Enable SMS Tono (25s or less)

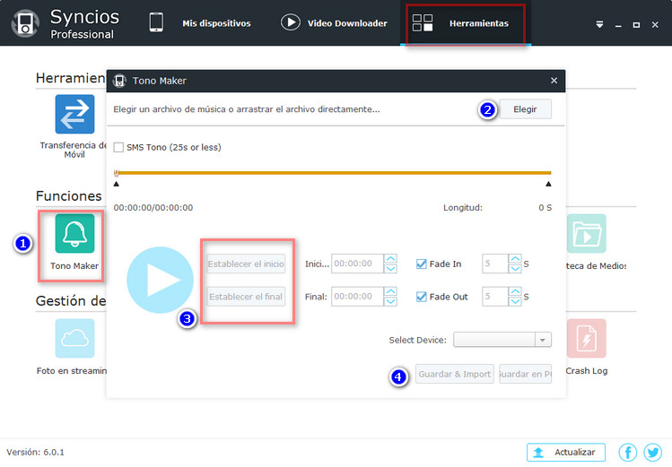[118, 147]
